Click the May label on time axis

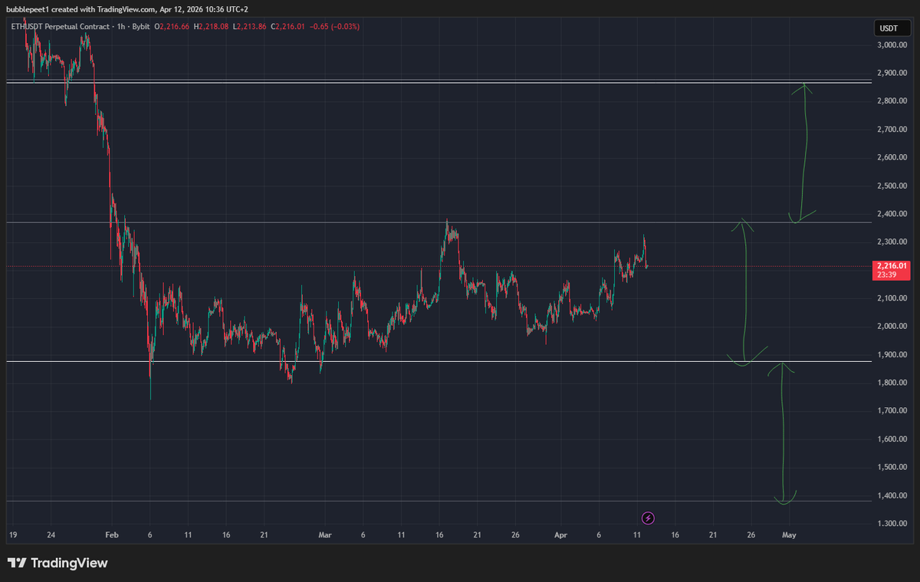pos(790,535)
